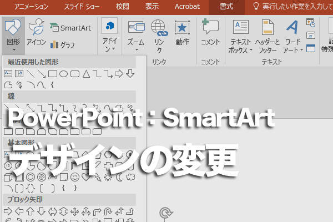Insert a グラフ chart
This screenshot has width=333, height=222.
[62, 45]
